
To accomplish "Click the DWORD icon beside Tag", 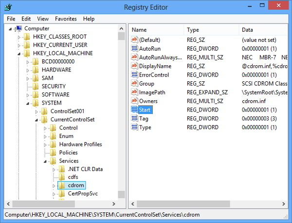I will (x=134, y=118).
